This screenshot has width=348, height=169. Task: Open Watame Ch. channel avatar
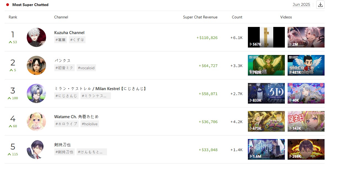[36, 121]
